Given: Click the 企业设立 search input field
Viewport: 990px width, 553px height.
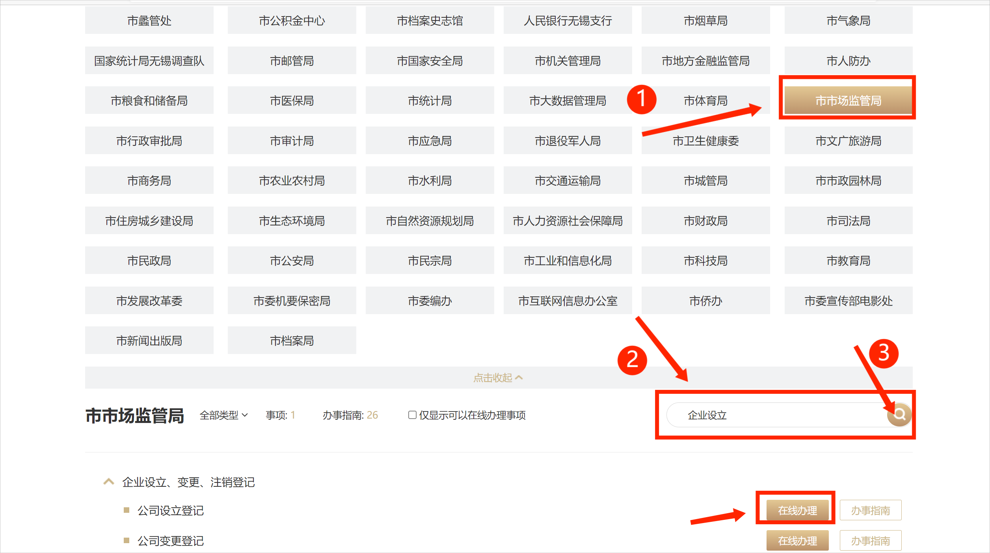Looking at the screenshot, I should pos(772,415).
